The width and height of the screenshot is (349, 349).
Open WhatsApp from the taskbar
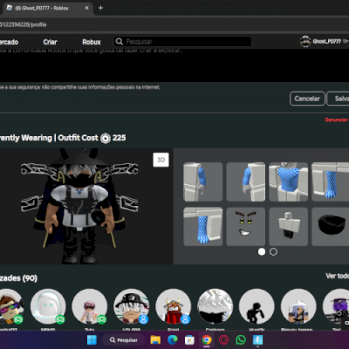point(241,339)
